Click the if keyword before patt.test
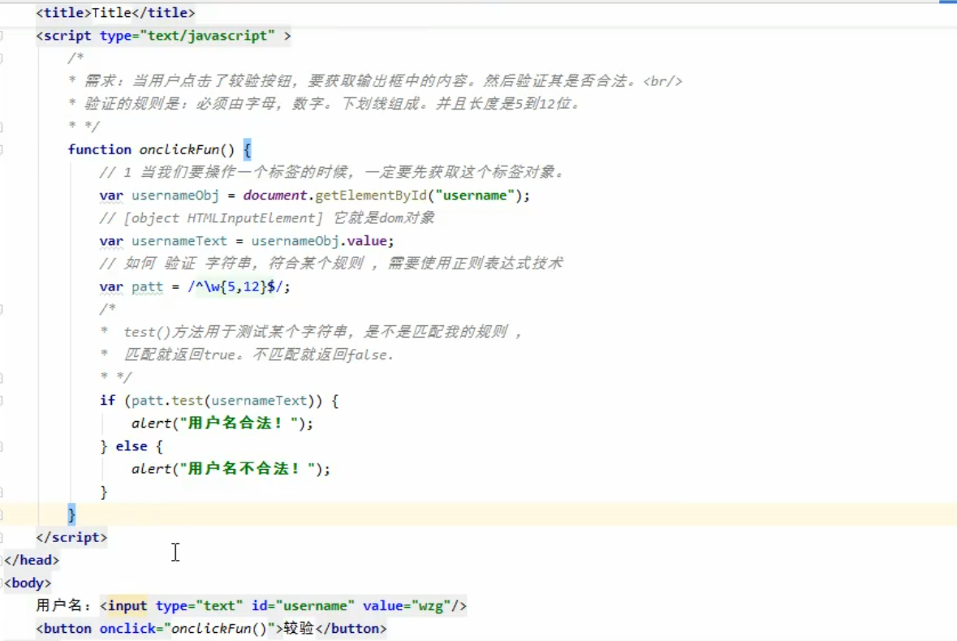 pos(107,401)
